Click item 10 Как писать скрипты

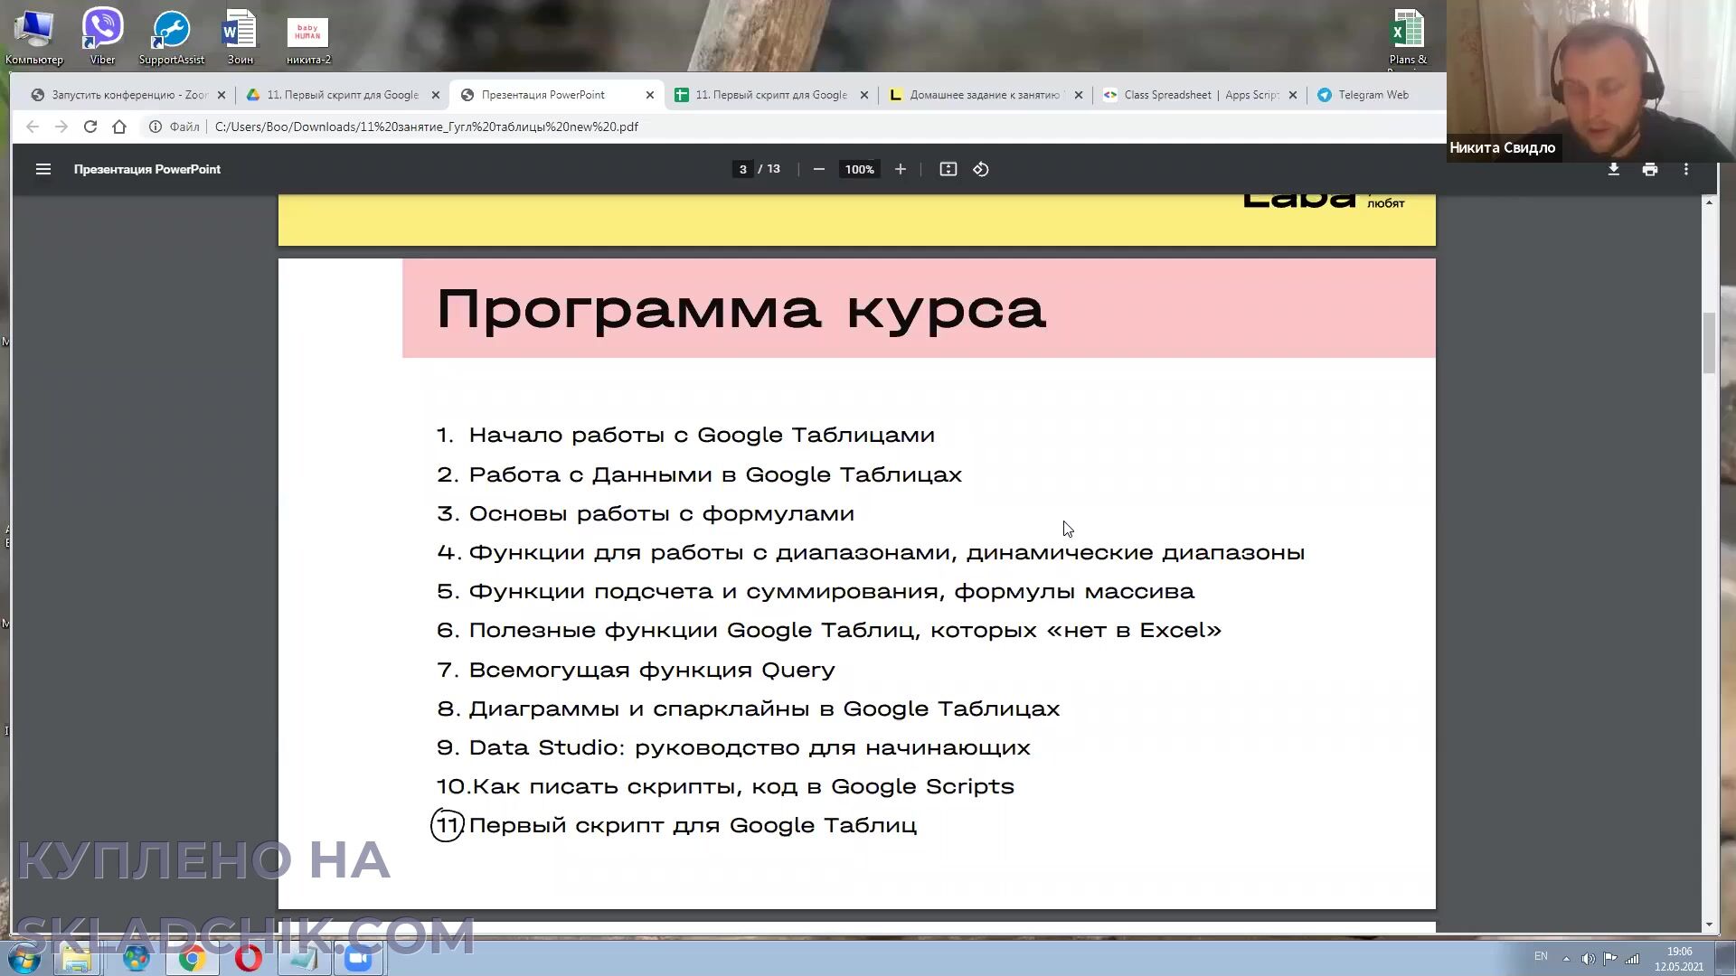[x=725, y=786]
